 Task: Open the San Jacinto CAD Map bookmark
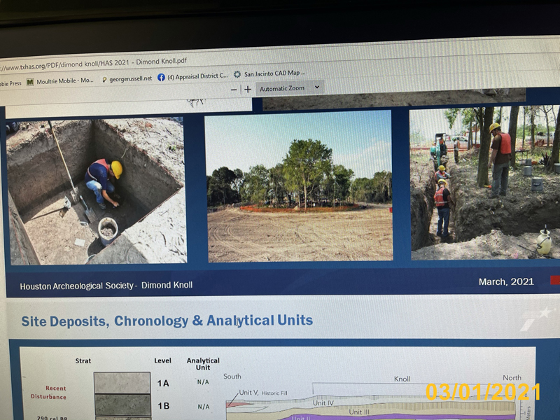[x=269, y=73]
